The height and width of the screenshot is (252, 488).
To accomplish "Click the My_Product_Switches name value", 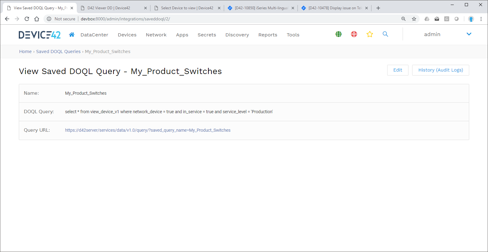I will (x=86, y=93).
